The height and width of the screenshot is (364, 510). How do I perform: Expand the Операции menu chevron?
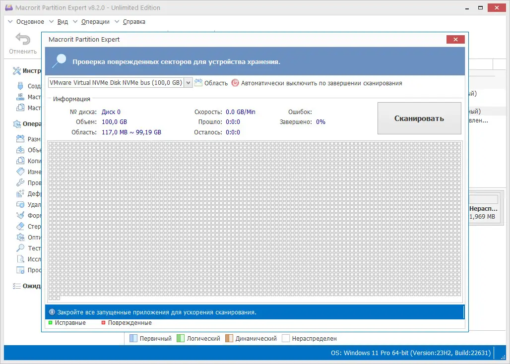(75, 22)
